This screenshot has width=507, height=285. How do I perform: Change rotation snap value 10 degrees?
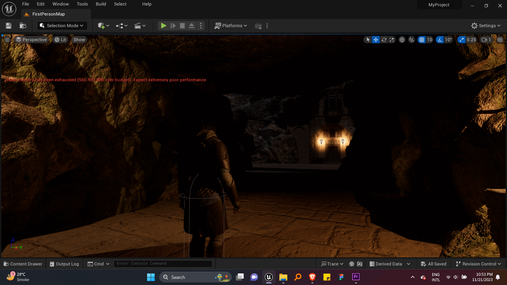pyautogui.click(x=448, y=40)
